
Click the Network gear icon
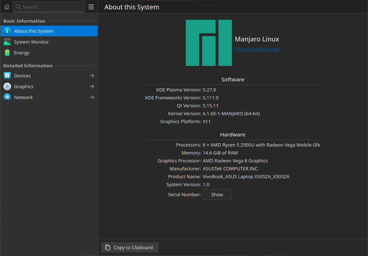(7, 97)
